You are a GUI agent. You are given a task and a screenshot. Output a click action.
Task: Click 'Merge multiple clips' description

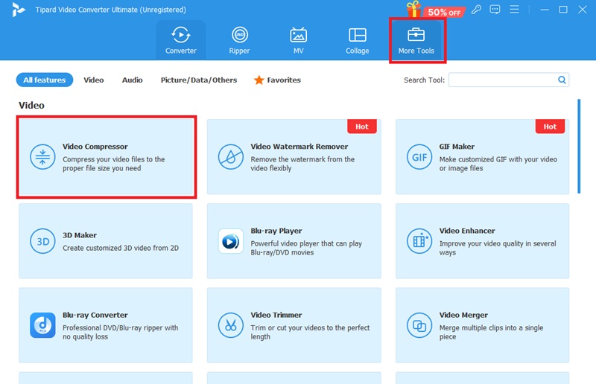click(x=491, y=332)
